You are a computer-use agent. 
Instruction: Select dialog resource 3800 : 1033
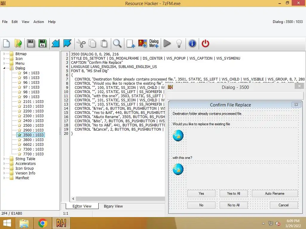click(33, 140)
